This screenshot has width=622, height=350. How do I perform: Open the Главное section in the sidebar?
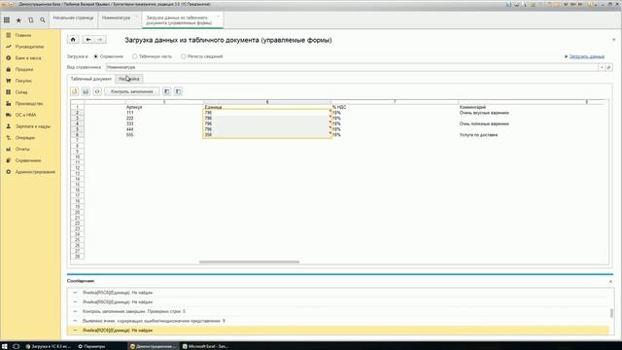pyautogui.click(x=23, y=35)
